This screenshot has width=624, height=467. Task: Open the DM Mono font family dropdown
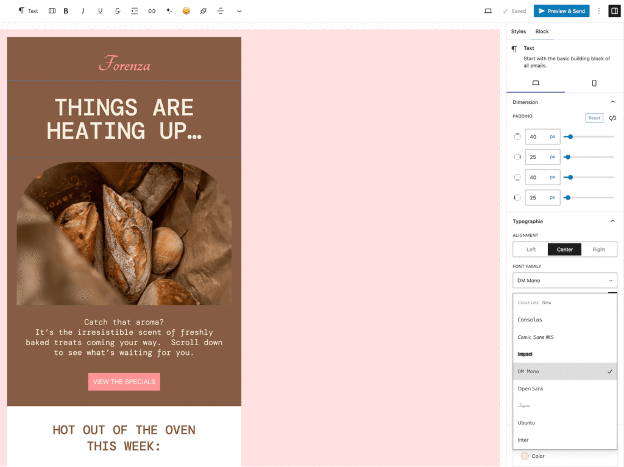pyautogui.click(x=564, y=281)
